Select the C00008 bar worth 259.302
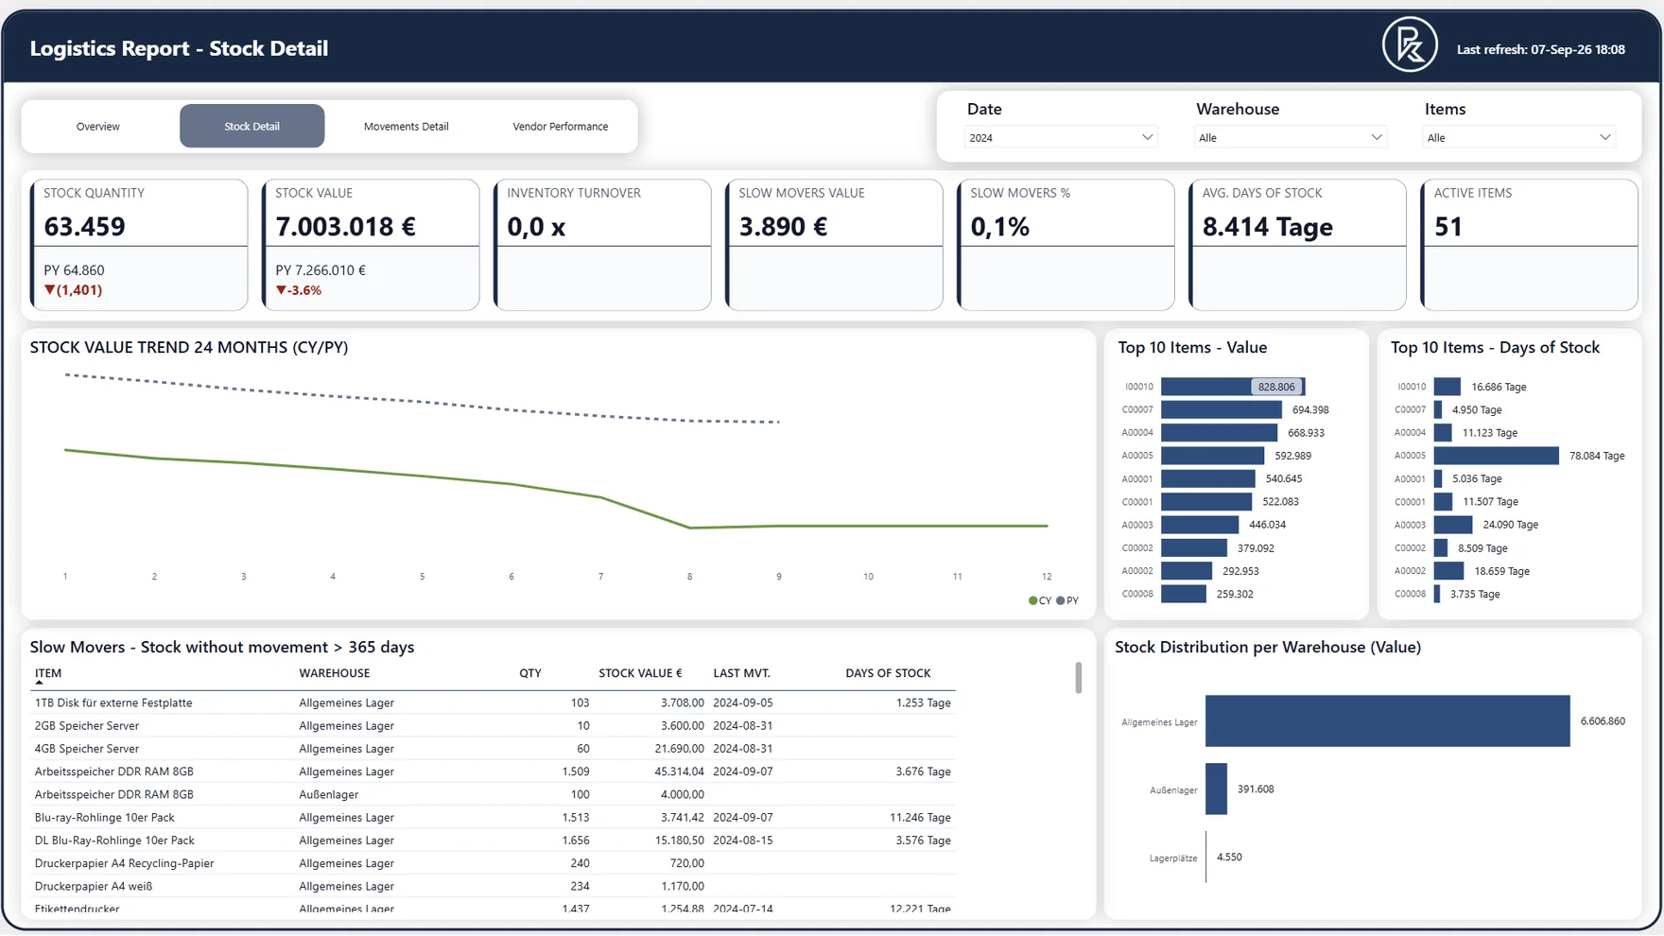1664x936 pixels. coord(1184,594)
